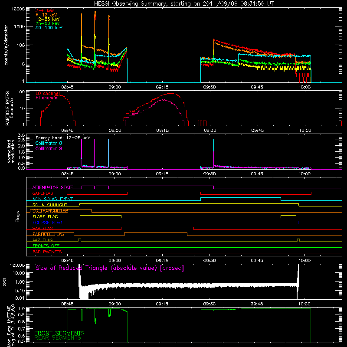The height and width of the screenshot is (347, 347).
Task: Click 08:45 tick label under count-rate plot
Action: (x=67, y=87)
